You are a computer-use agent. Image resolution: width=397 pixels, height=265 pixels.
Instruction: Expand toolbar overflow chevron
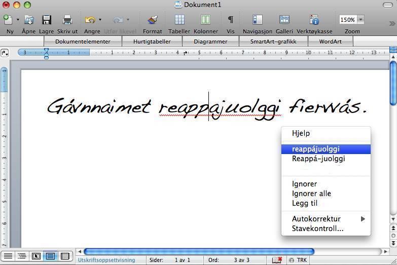[392, 23]
